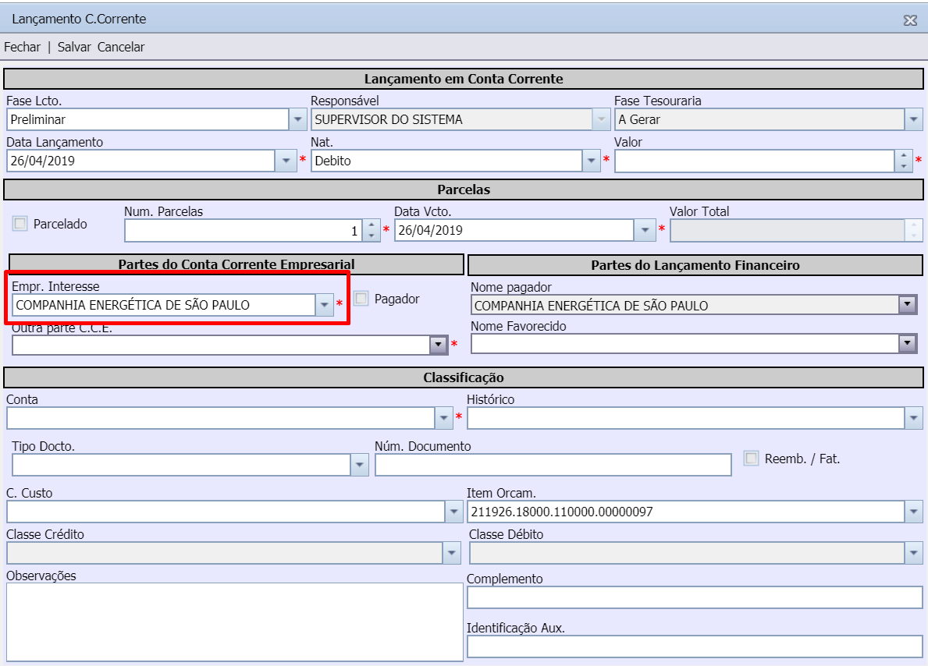Open the Classe Débito dropdown arrow
The height and width of the screenshot is (666, 928).
coord(913,553)
